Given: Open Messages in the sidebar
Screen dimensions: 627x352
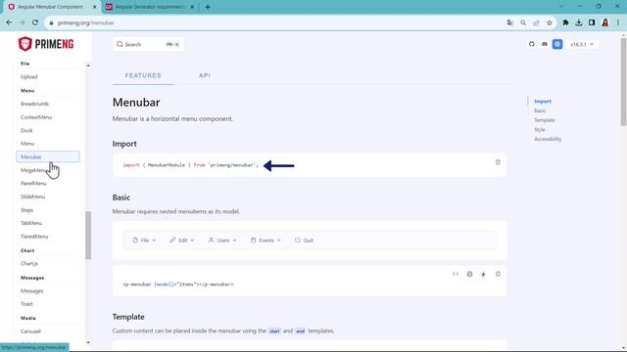Looking at the screenshot, I should pyautogui.click(x=31, y=291).
